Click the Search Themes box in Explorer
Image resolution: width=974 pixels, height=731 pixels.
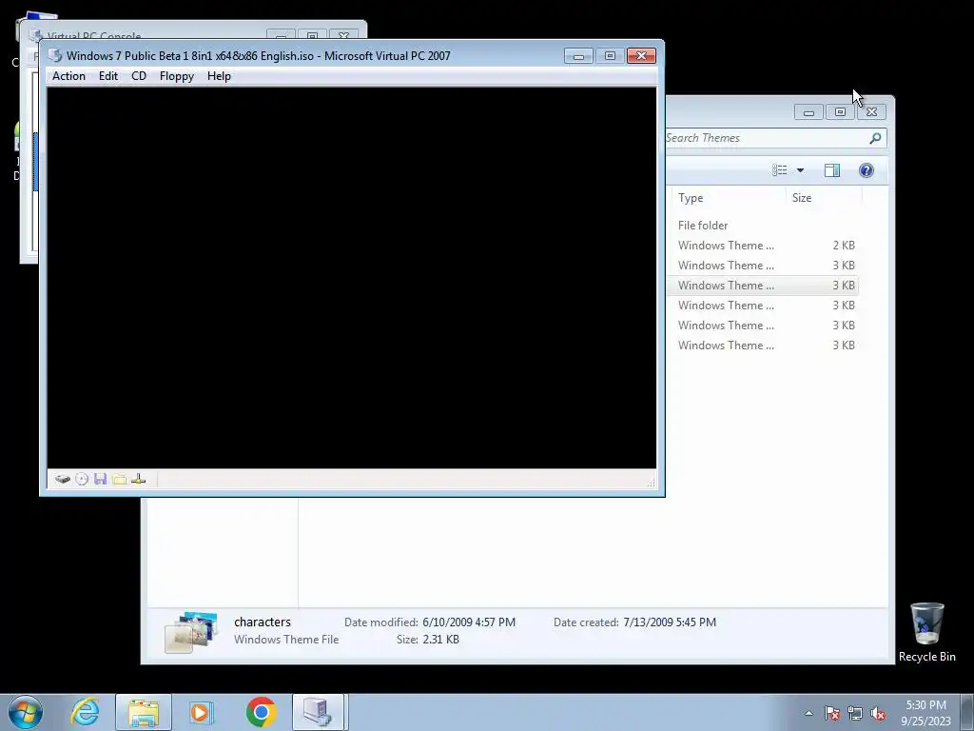(x=766, y=138)
